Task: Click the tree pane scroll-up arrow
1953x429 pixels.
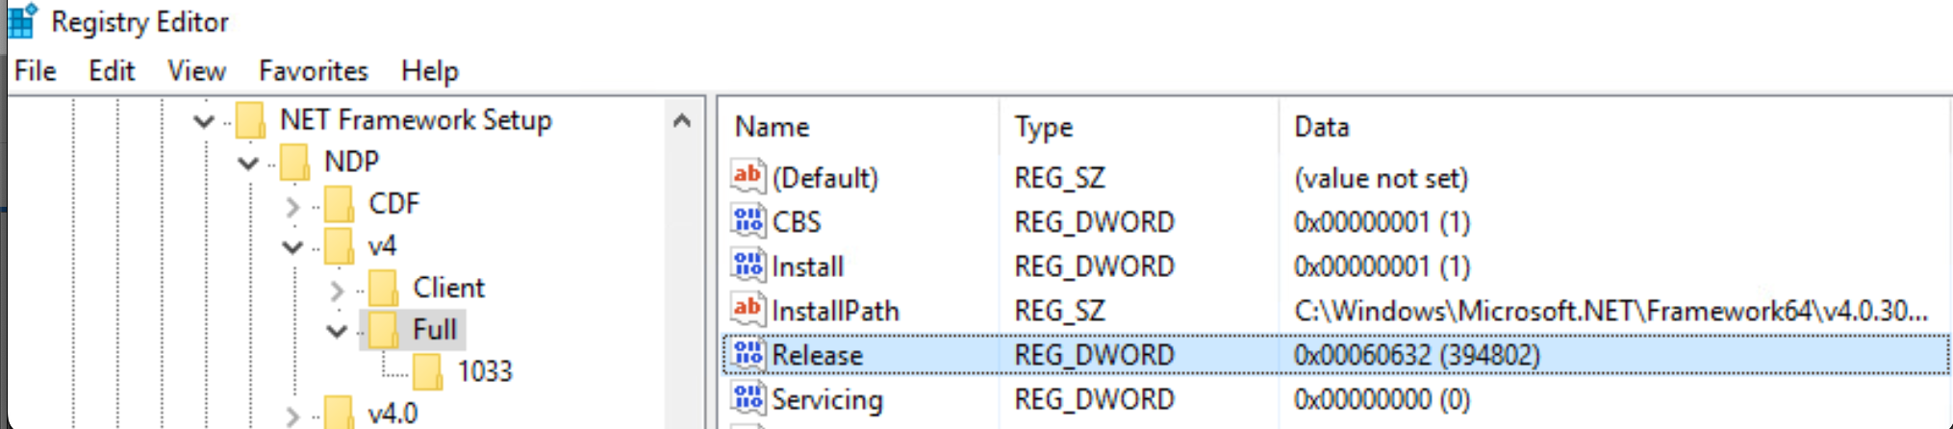Action: (682, 121)
